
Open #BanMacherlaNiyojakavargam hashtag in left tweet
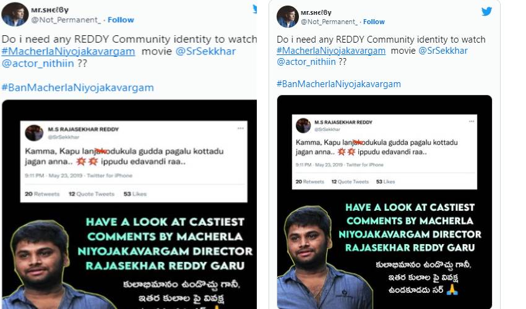pos(78,88)
